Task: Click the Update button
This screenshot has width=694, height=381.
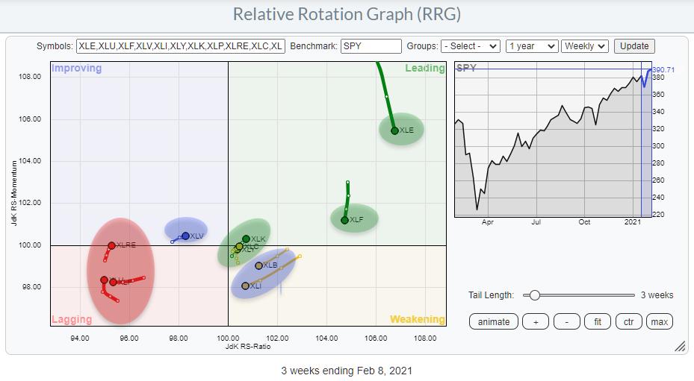Action: 634,46
